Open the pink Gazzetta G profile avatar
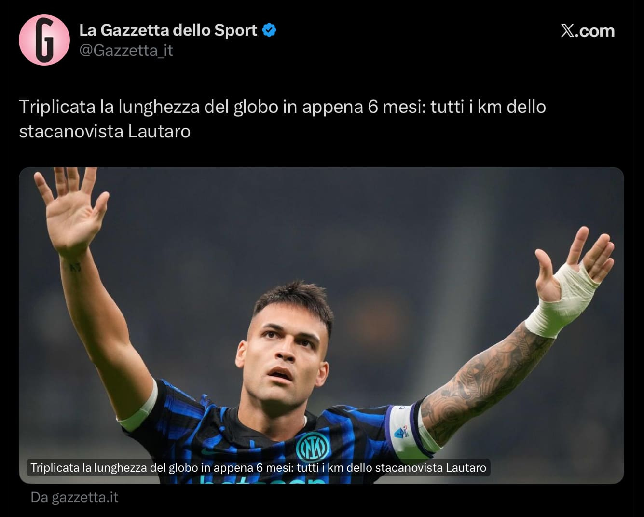The height and width of the screenshot is (517, 644). 44,40
